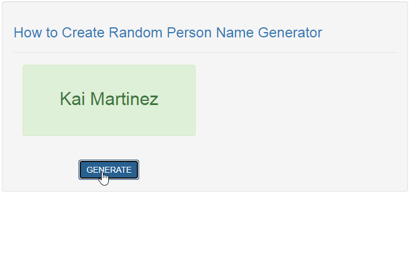
Task: Click blank white area below the gray panel
Action: coord(206,232)
